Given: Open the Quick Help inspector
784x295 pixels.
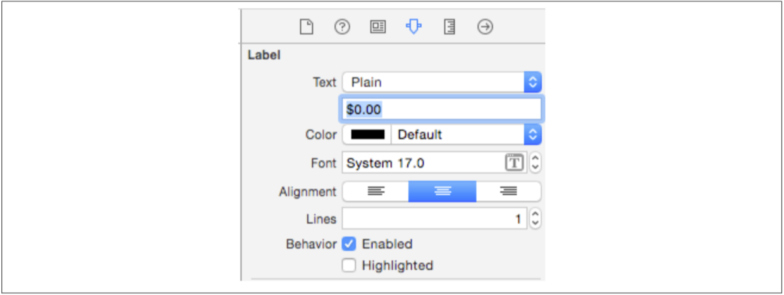Looking at the screenshot, I should click(x=342, y=27).
